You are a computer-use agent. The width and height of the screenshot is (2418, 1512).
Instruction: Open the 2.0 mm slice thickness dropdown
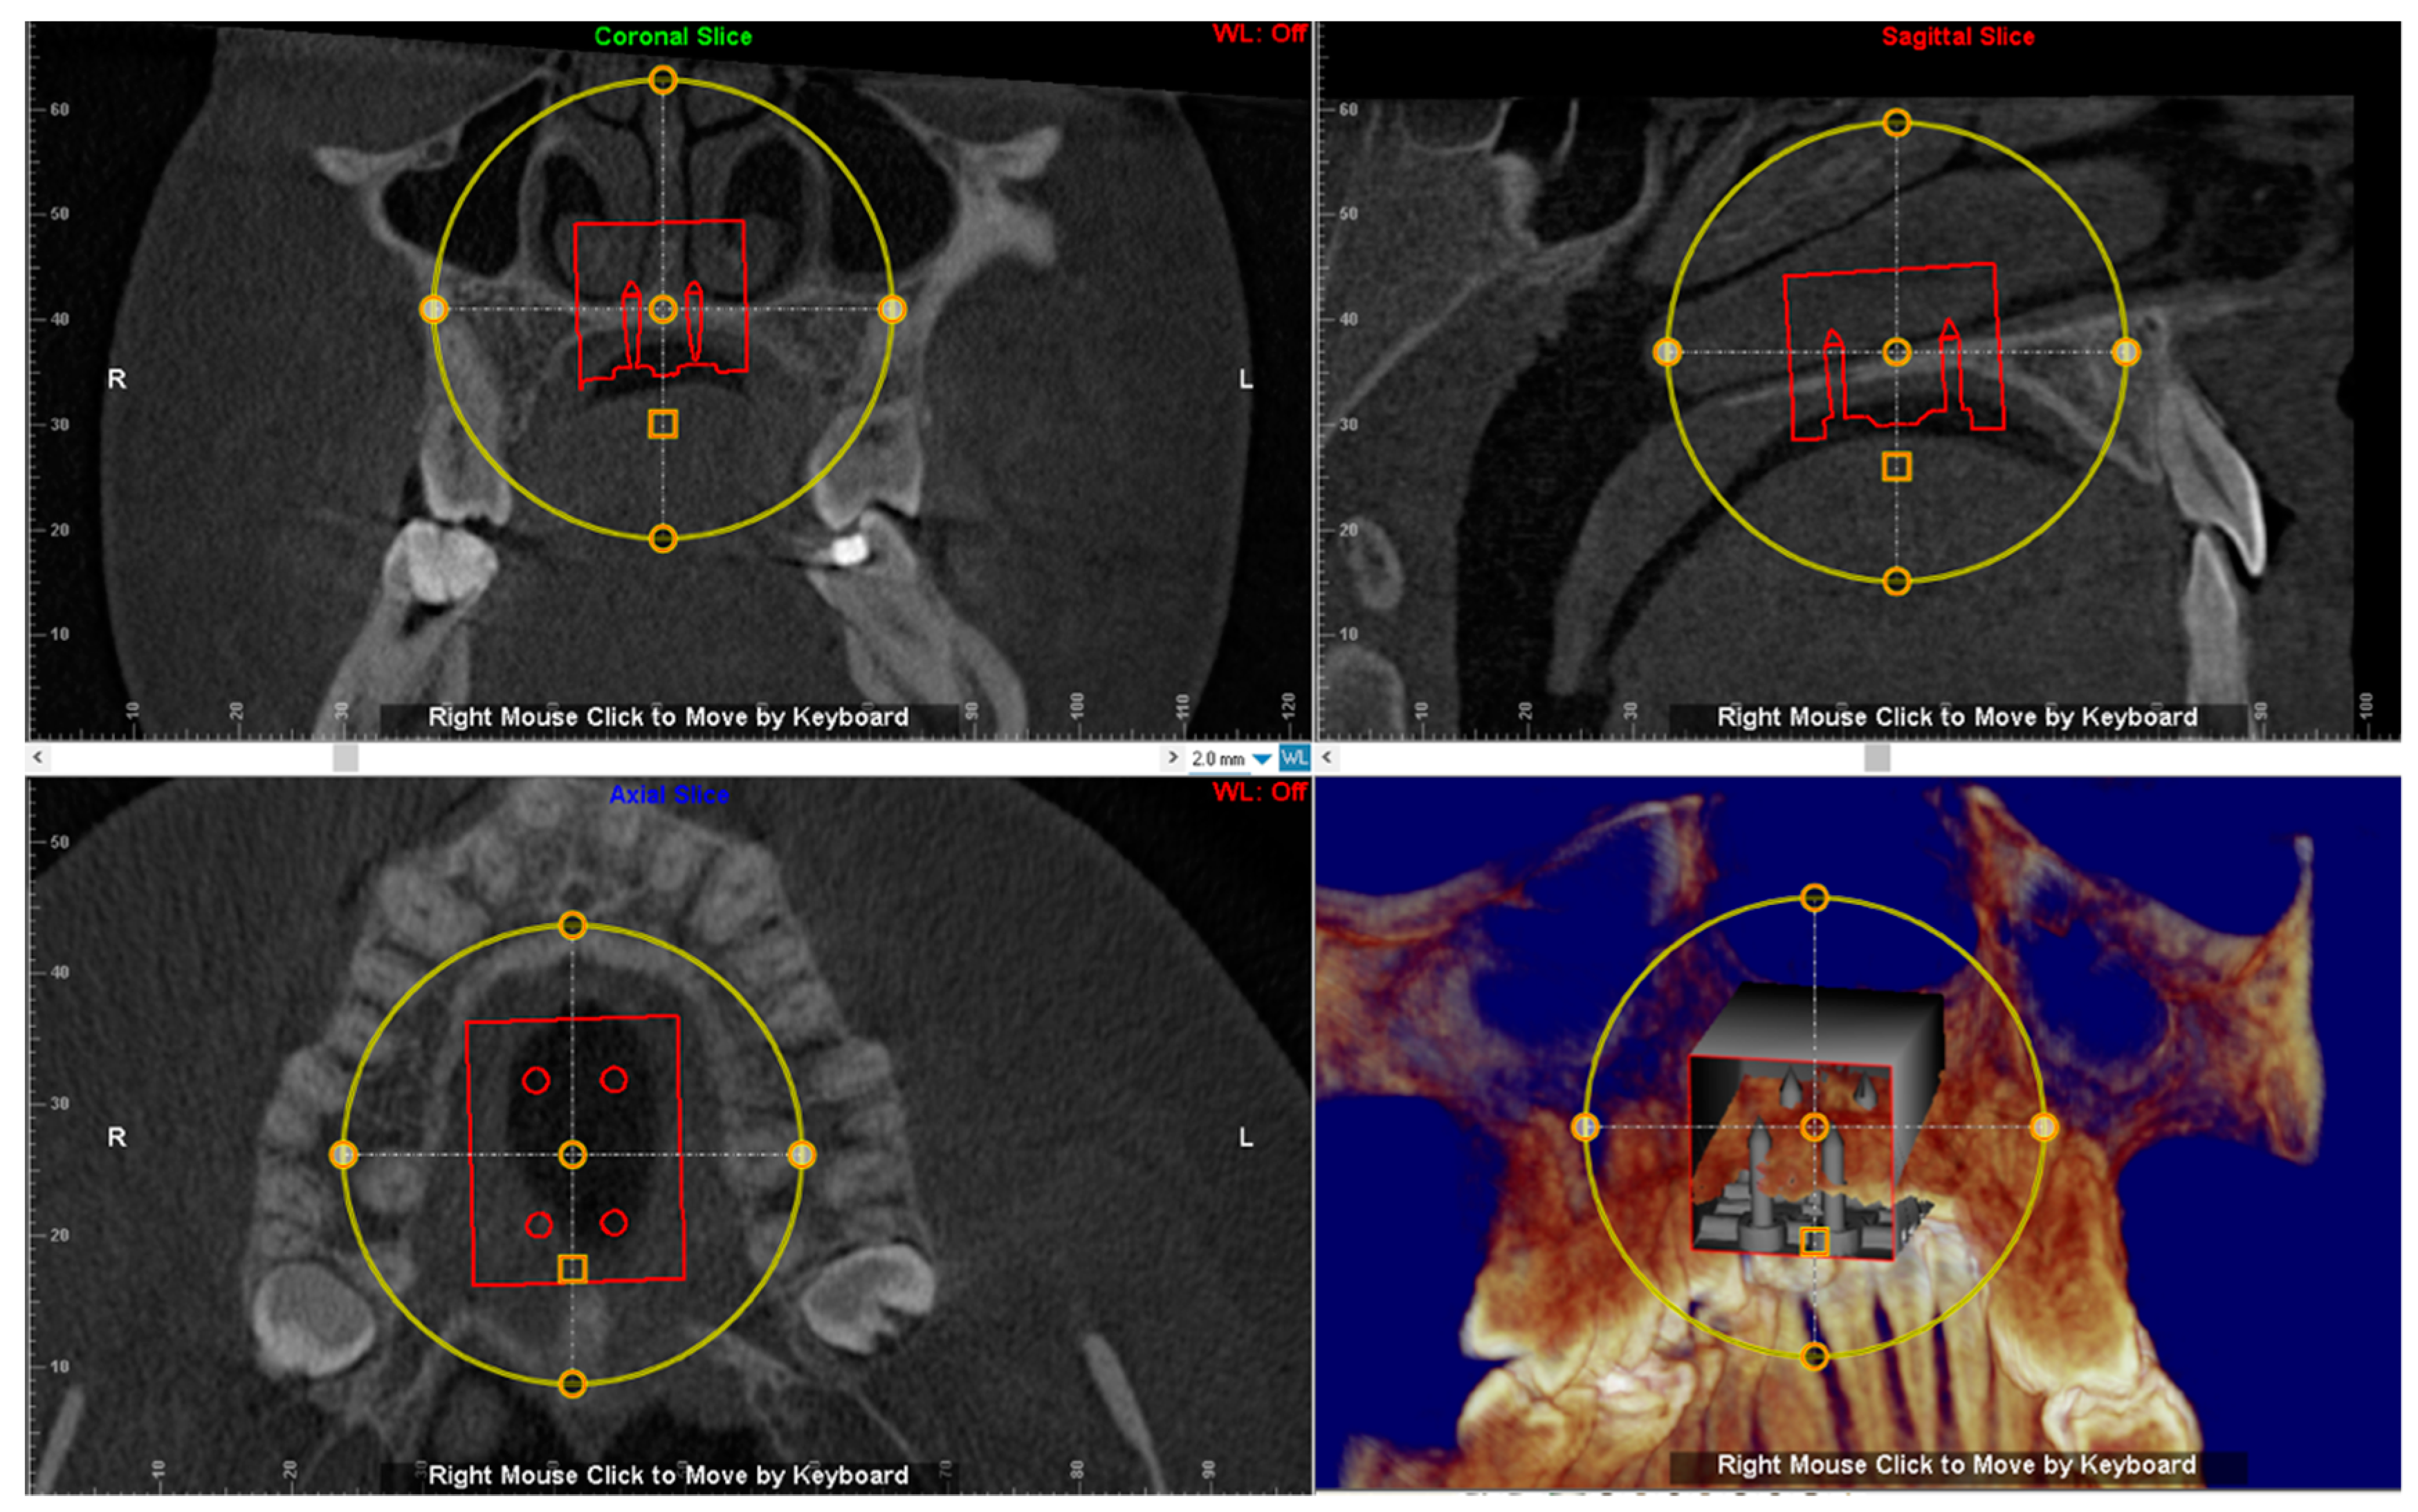coord(1263,759)
